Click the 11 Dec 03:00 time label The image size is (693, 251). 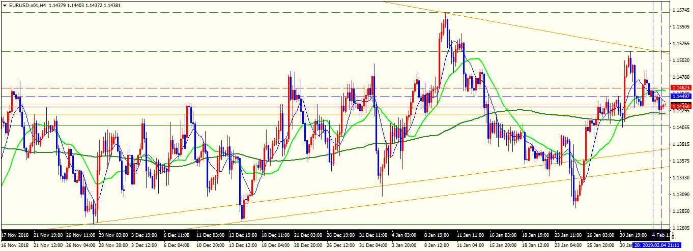click(211, 236)
